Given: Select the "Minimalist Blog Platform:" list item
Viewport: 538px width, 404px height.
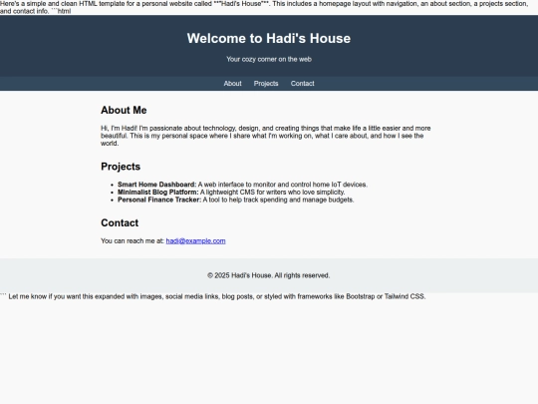Looking at the screenshot, I should 231,193.
